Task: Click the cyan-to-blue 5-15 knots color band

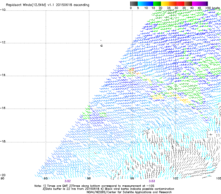Action: click(x=145, y=4)
